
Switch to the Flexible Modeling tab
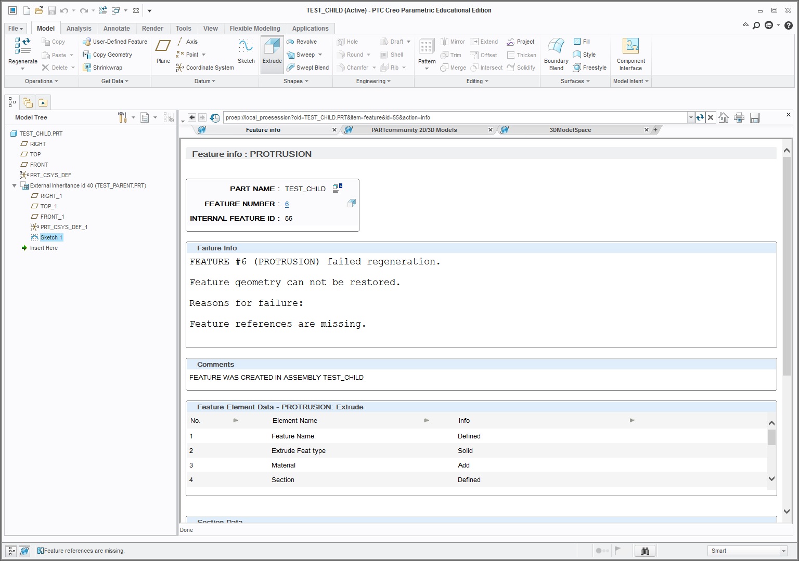click(255, 29)
